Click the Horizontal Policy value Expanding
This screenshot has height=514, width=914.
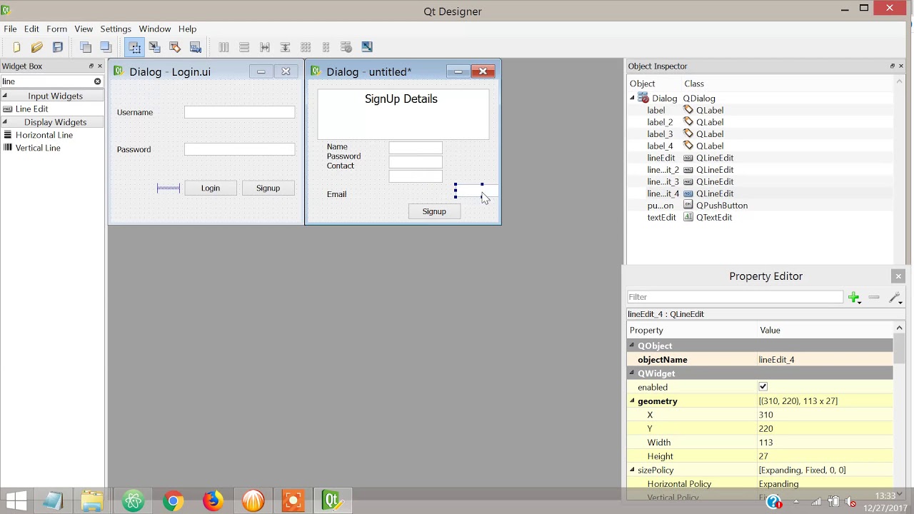coord(825,484)
